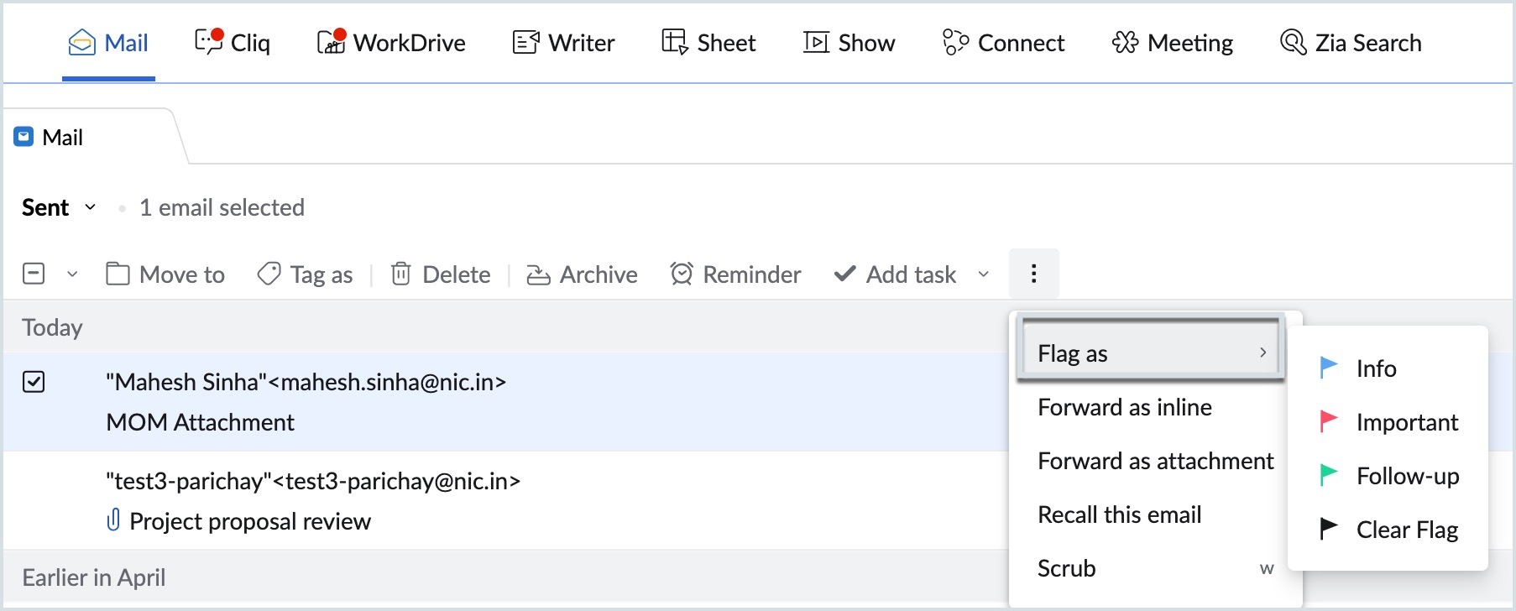Click the Delete trash icon
Viewport: 1516px width, 611px height.
click(401, 274)
